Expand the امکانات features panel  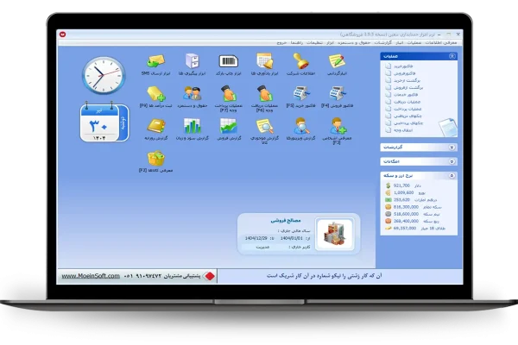(452, 160)
